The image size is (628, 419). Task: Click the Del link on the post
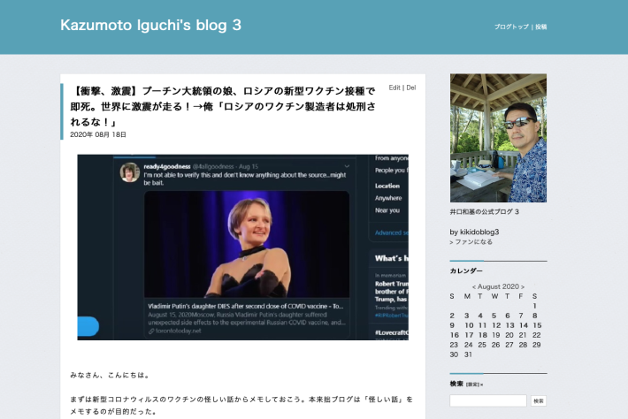click(411, 88)
